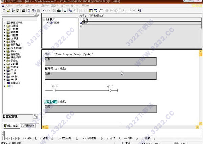
Task: Collapse the 接口 interface tree node
Action: pyautogui.click(x=44, y=20)
